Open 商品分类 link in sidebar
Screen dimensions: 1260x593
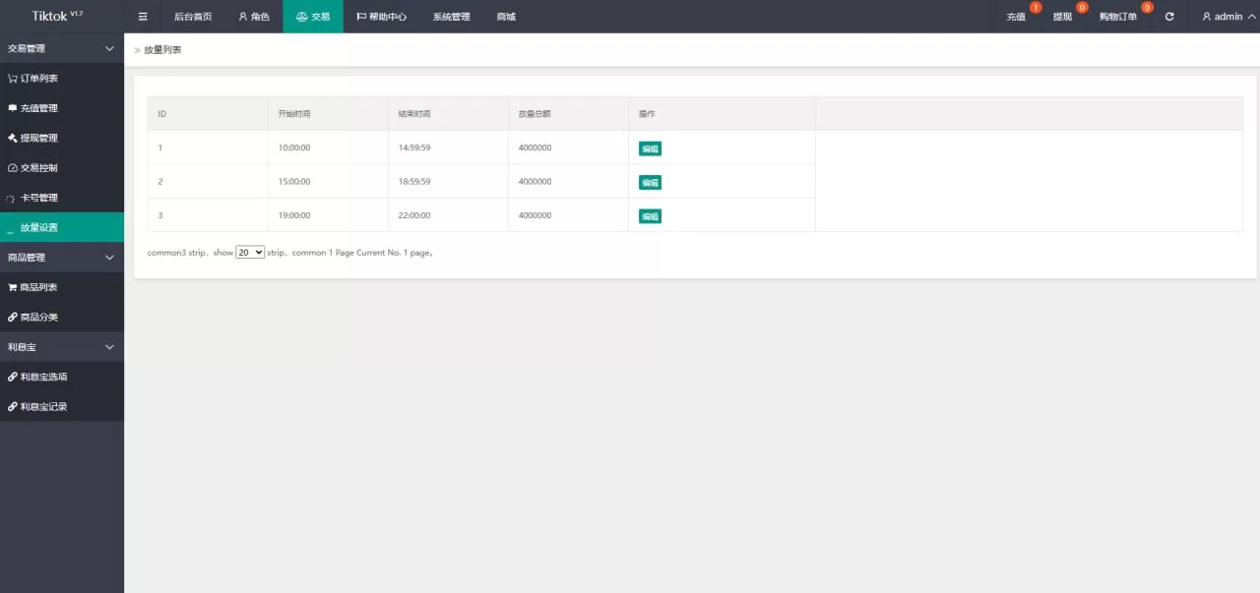pyautogui.click(x=39, y=318)
